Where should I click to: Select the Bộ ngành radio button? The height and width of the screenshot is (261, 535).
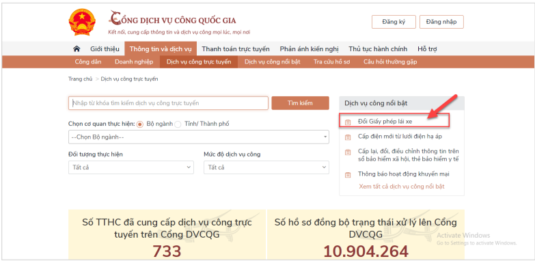click(139, 124)
